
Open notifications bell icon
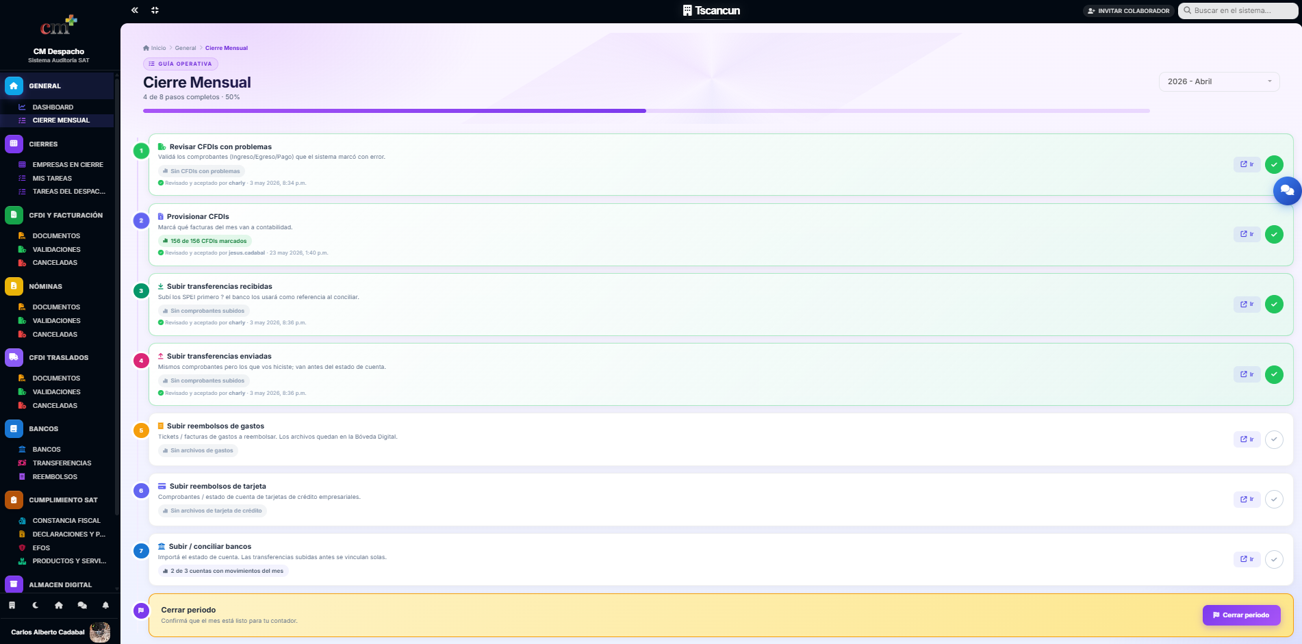coord(105,605)
